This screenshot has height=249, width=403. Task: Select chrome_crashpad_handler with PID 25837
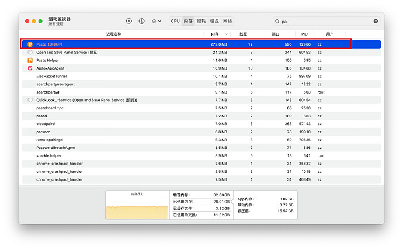point(201,164)
